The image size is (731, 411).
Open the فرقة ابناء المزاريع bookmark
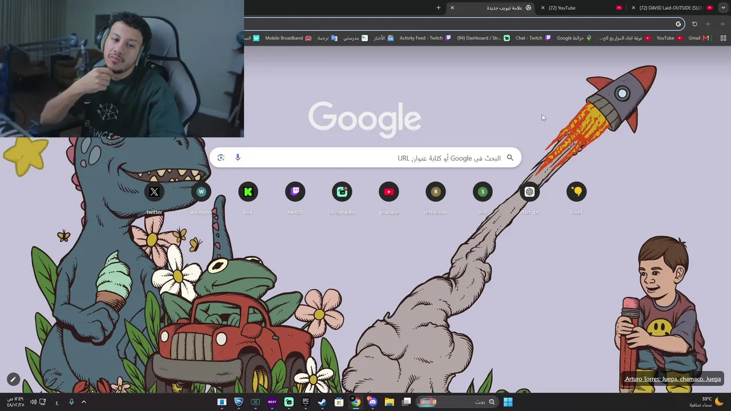[625, 38]
